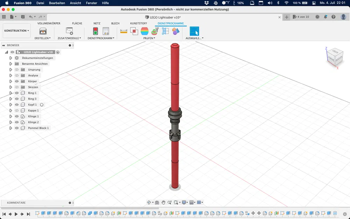Screen dimensions: 350x219
Task: Click the rainbow zebra analysis icon
Action: pos(145,31)
